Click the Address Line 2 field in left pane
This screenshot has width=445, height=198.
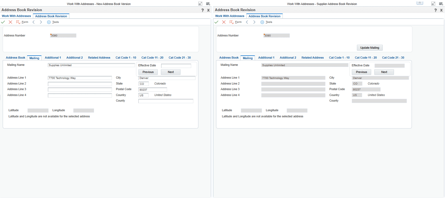[80, 84]
